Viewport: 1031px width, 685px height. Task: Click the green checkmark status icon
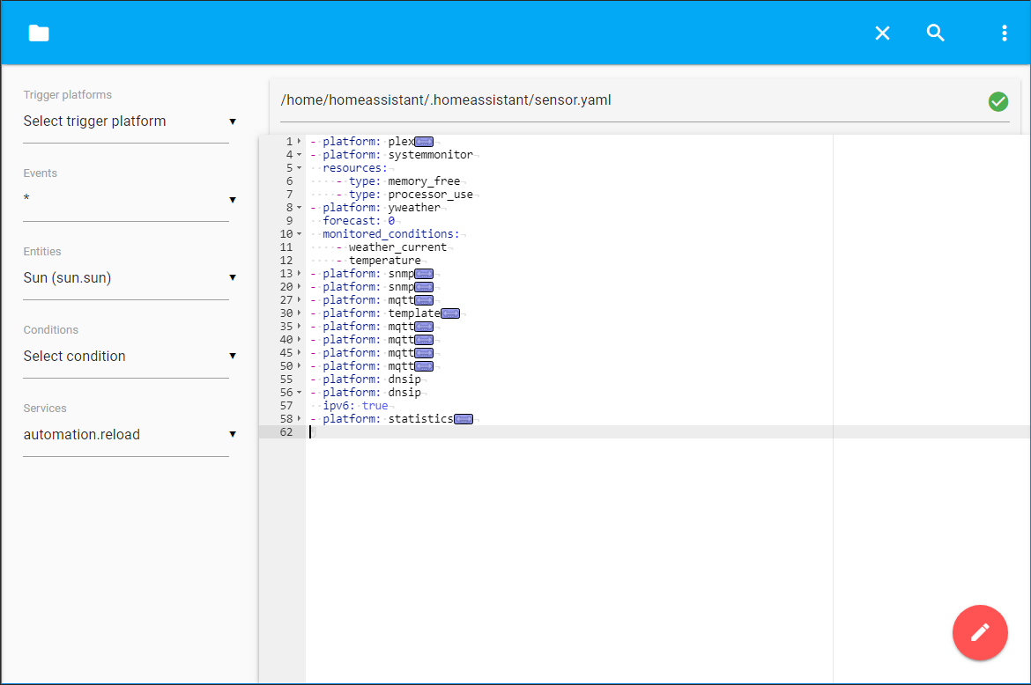[x=998, y=101]
